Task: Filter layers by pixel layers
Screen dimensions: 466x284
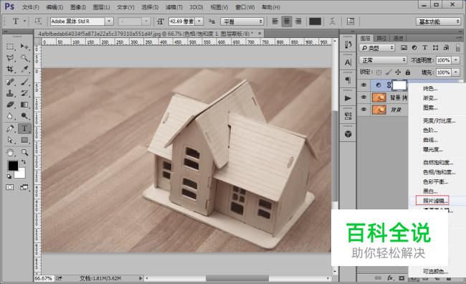Action: point(404,47)
